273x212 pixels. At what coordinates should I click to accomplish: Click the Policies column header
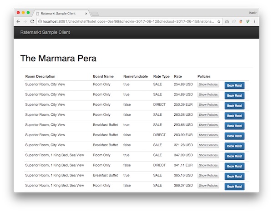(204, 76)
